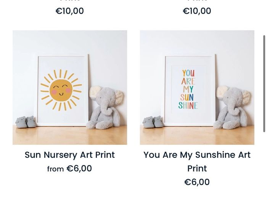Click the top-left €10,00 price
This screenshot has width=267, height=200.
tap(70, 11)
